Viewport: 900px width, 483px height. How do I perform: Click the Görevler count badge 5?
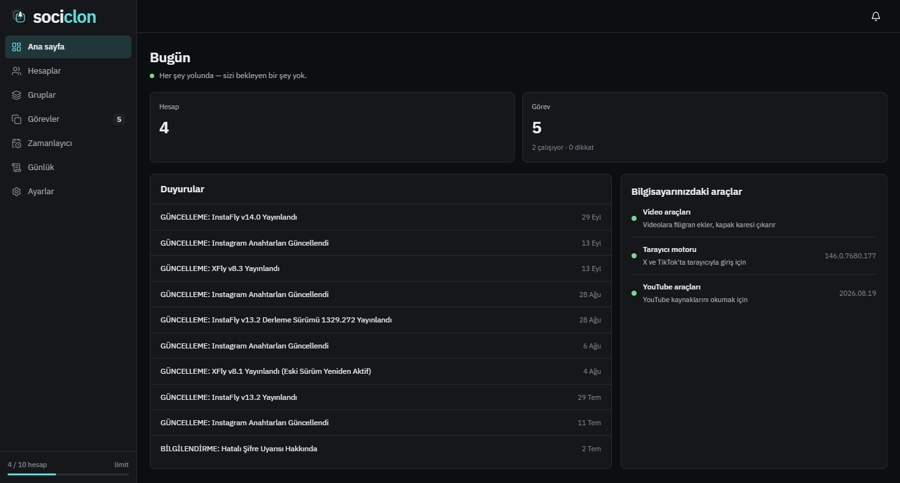point(119,119)
